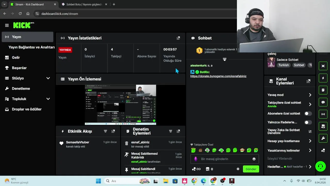
Task: Open the green headset support button
Action: [x=320, y=166]
